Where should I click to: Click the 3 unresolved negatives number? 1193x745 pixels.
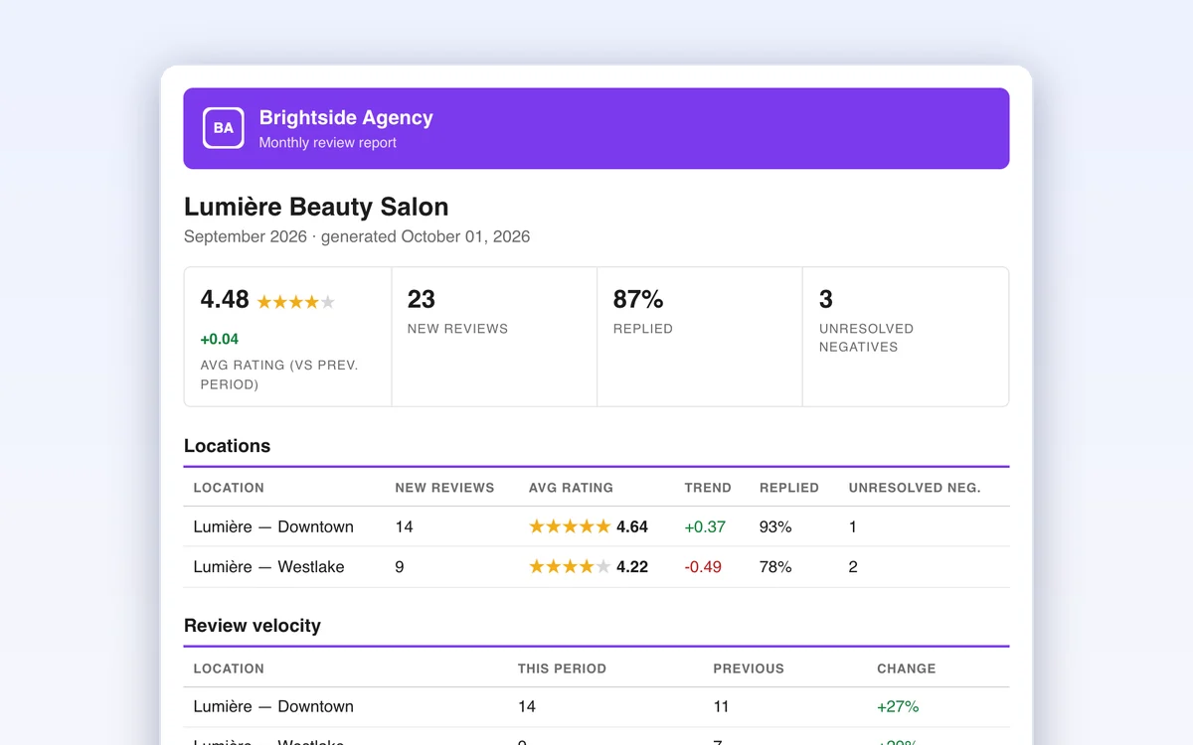(826, 299)
